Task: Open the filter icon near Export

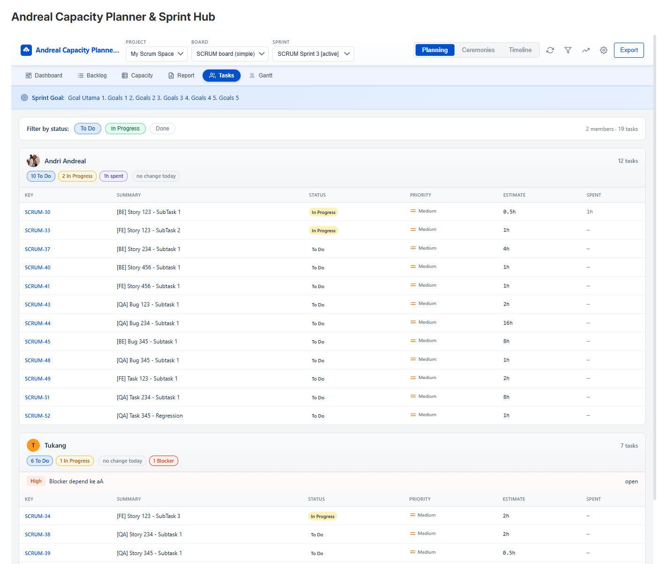Action: tap(568, 50)
